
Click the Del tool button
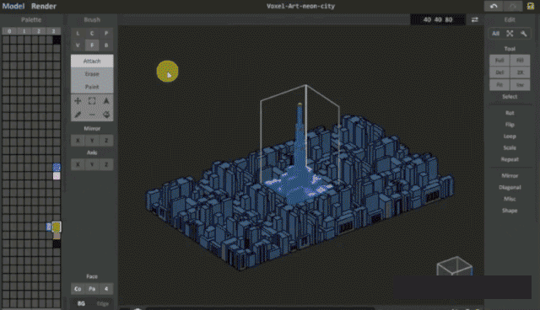[499, 72]
